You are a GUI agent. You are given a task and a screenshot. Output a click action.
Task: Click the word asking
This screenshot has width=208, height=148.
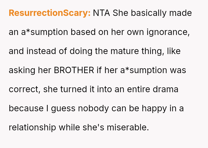(x=22, y=70)
